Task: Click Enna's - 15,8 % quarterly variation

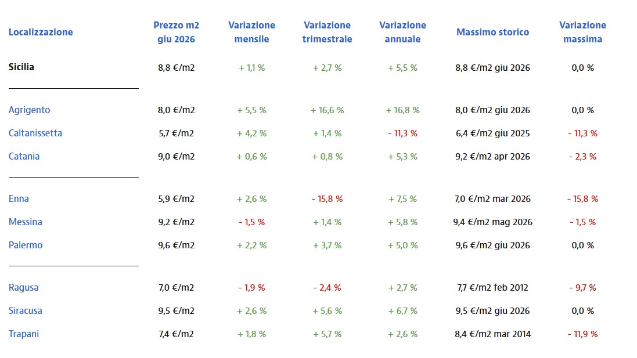Action: tap(327, 199)
